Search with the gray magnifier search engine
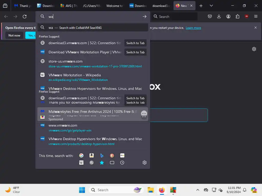 pyautogui.click(x=91, y=163)
